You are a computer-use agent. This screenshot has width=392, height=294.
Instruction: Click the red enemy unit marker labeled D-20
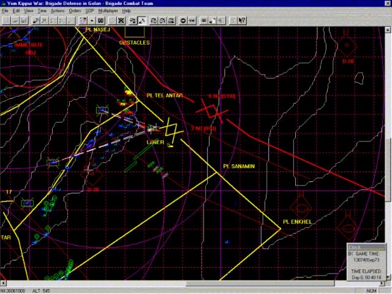coord(348,47)
